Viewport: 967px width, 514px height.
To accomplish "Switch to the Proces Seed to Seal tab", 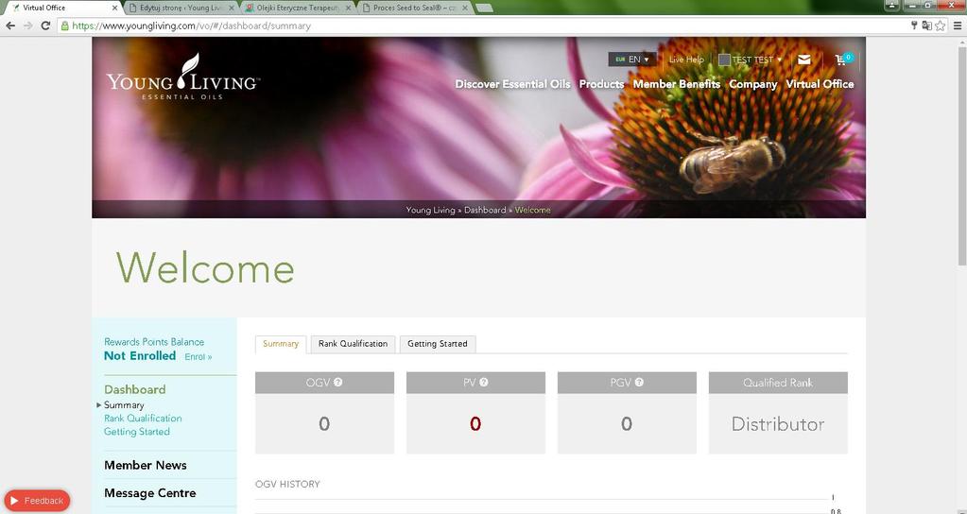I will (x=414, y=8).
